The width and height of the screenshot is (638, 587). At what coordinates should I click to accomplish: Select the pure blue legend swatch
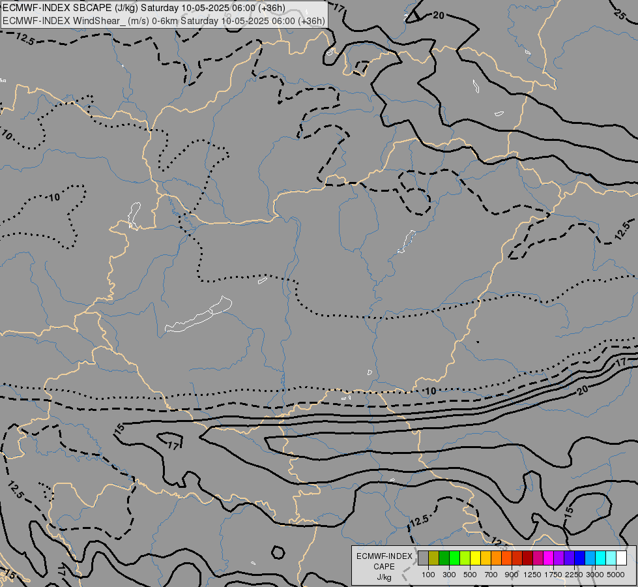point(580,558)
